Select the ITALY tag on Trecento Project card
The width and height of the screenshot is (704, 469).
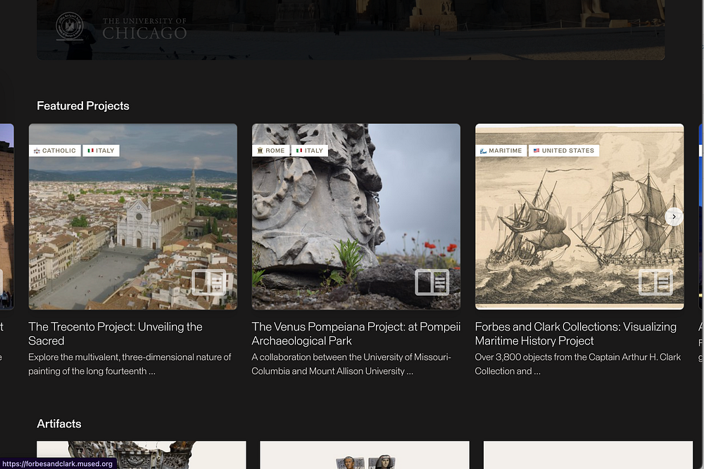pos(101,150)
